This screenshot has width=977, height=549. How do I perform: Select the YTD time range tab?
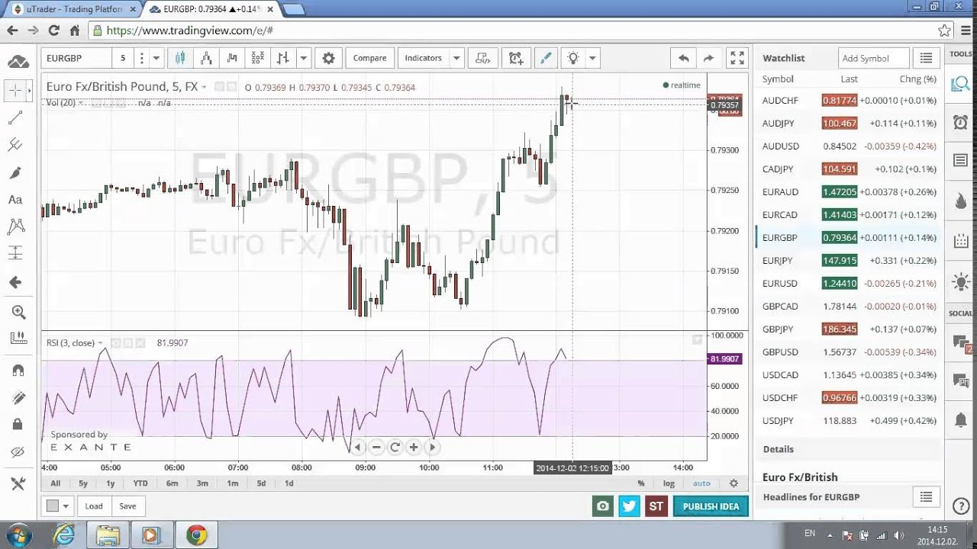coord(140,483)
